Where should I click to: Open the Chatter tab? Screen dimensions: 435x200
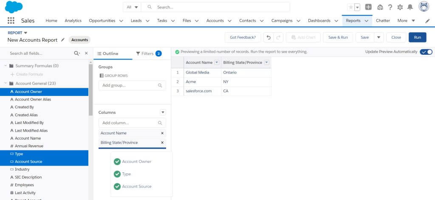click(x=383, y=20)
